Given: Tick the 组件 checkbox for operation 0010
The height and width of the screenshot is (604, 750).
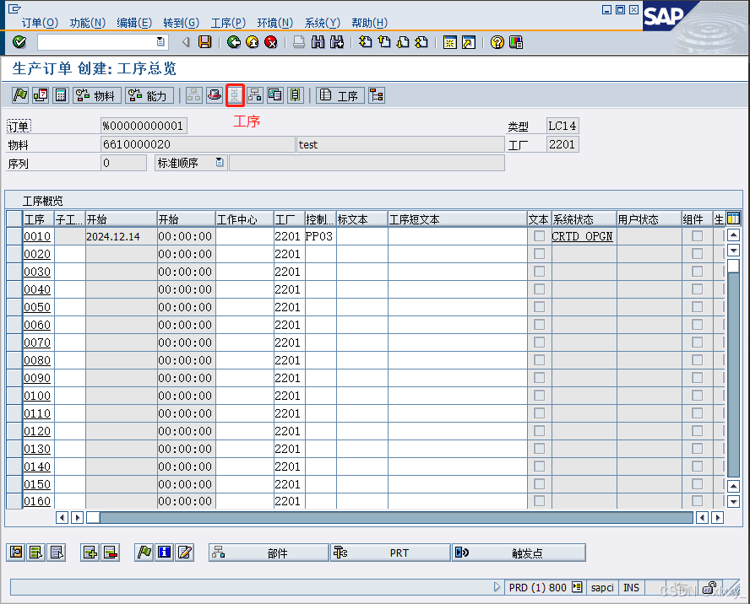Looking at the screenshot, I should [697, 236].
